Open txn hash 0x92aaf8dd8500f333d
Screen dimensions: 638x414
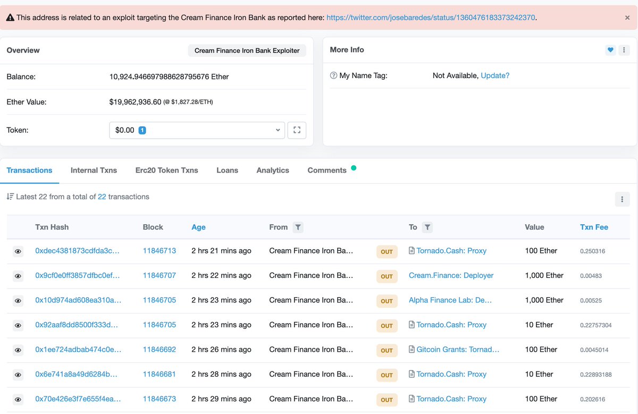click(x=77, y=325)
